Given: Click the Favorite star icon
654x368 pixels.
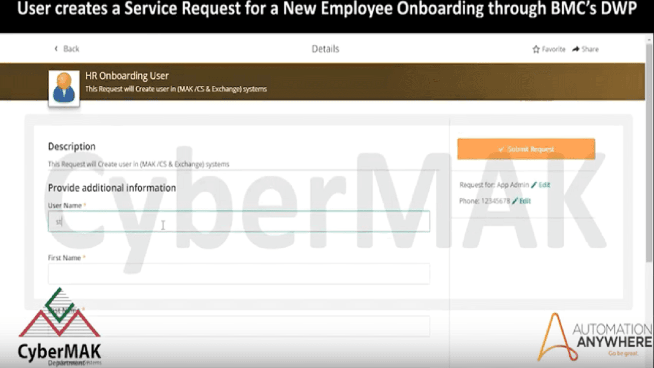Looking at the screenshot, I should click(536, 49).
